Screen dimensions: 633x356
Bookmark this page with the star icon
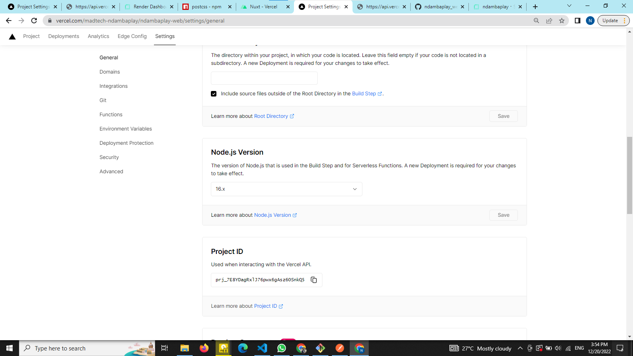562,21
